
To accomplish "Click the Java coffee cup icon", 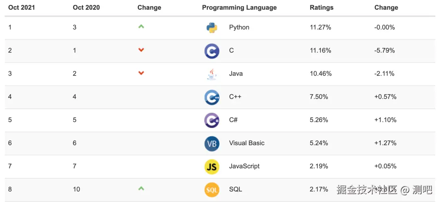I will coord(212,74).
